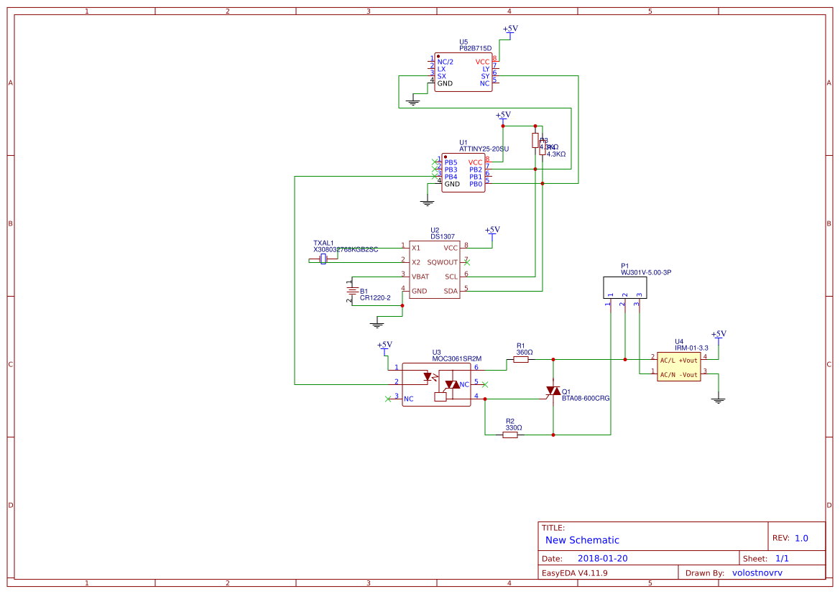Viewport: 840px width, 594px height.
Task: Click the +5V flag near U3 optocoupler
Action: pos(384,348)
